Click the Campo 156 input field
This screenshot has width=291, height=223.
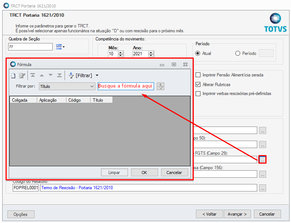point(225,174)
